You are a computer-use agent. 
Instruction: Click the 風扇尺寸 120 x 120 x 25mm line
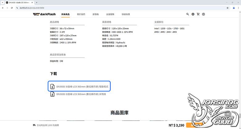(x=116, y=29)
